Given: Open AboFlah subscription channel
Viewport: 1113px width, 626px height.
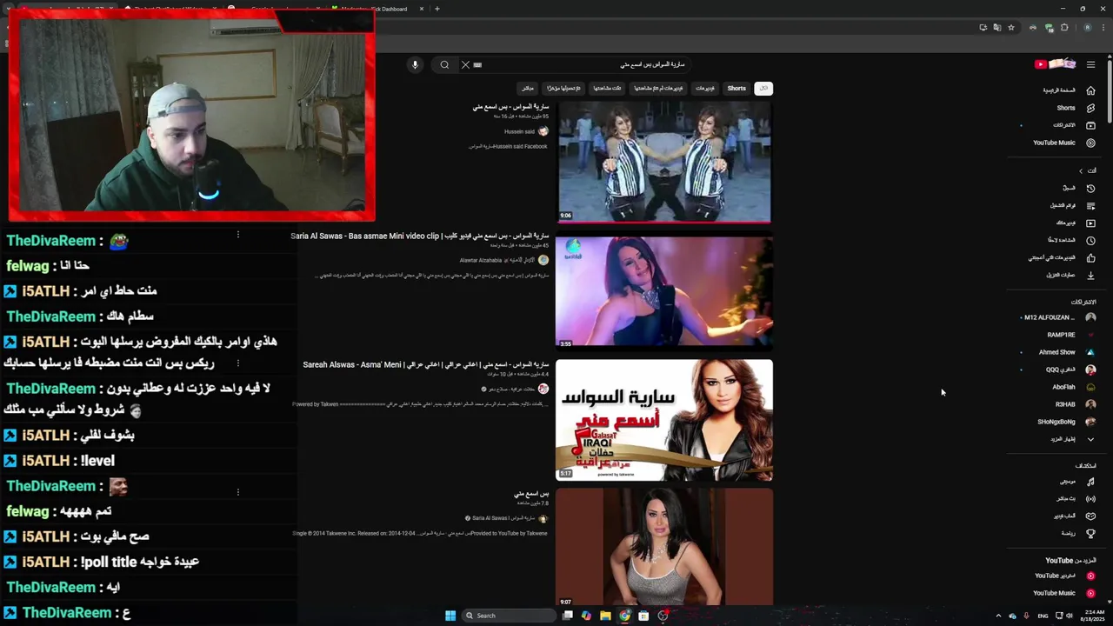Looking at the screenshot, I should tap(1059, 387).
